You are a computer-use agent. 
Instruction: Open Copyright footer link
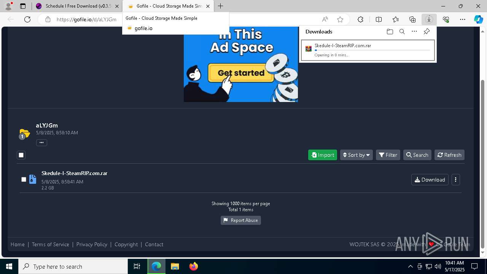pyautogui.click(x=126, y=244)
